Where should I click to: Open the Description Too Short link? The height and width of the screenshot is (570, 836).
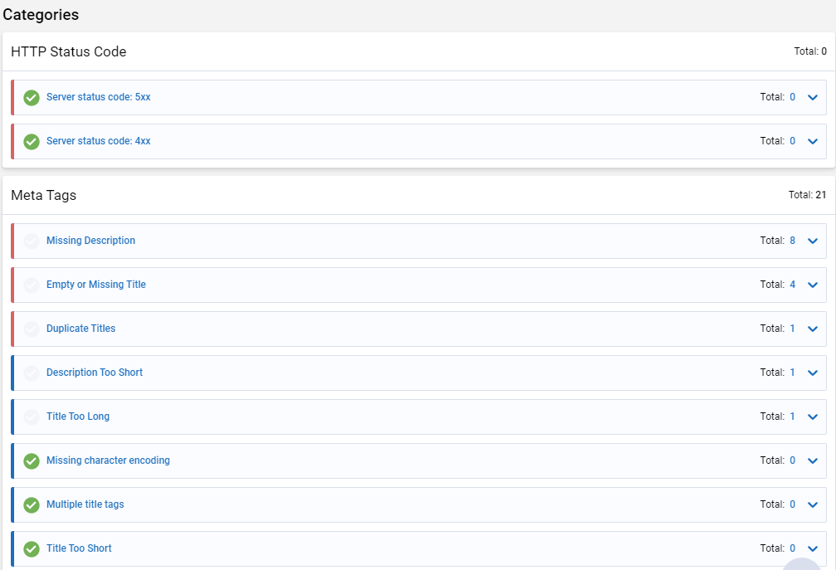coord(95,373)
